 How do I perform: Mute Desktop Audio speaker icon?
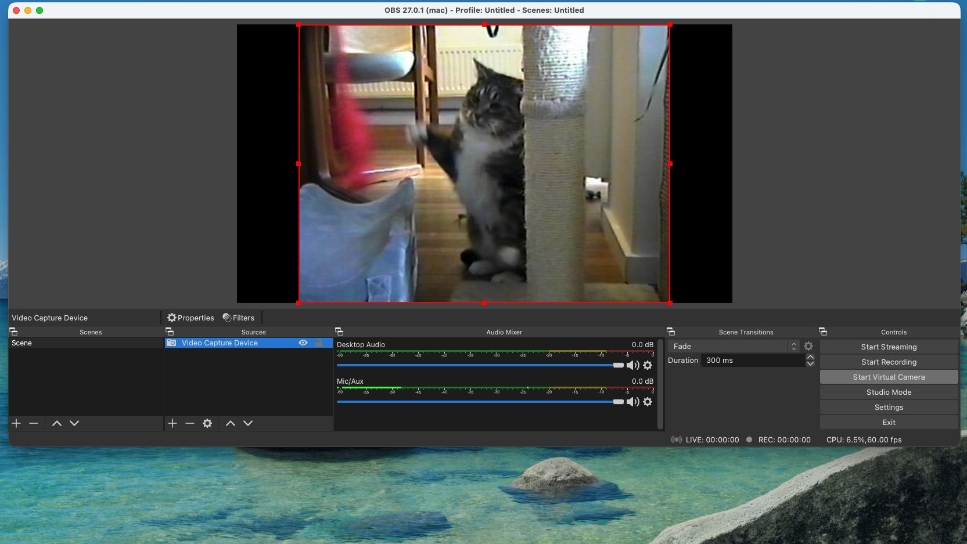(x=632, y=365)
